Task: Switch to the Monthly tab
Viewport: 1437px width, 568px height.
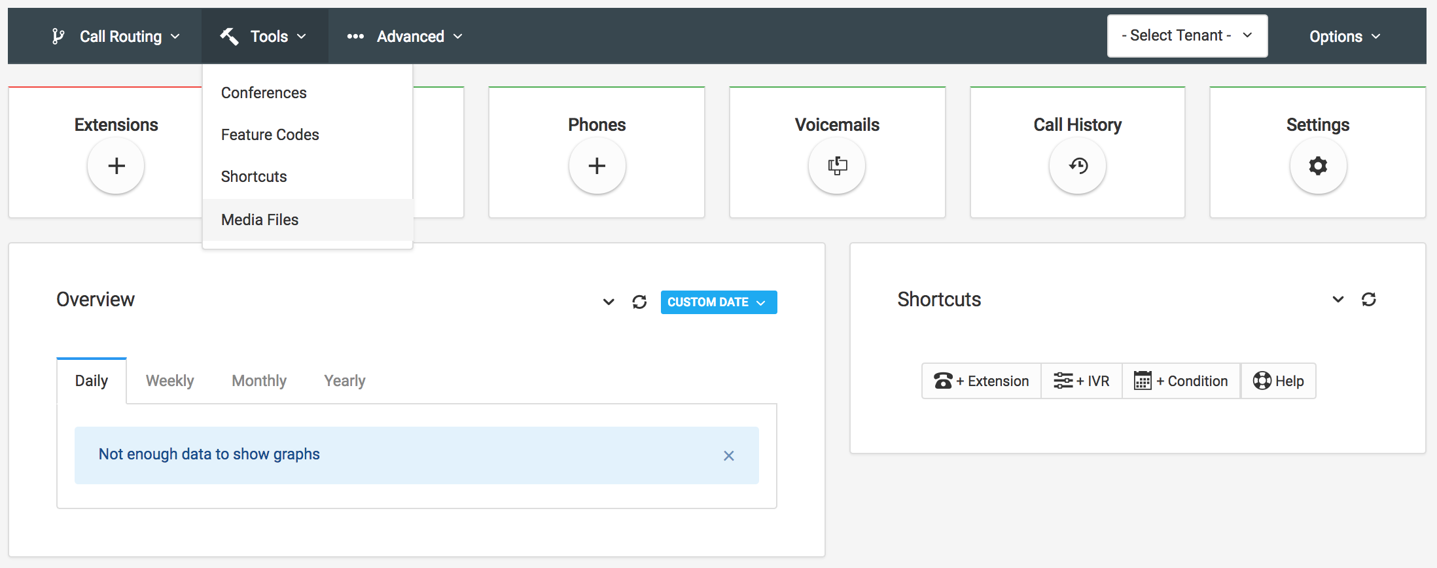Action: 259,381
